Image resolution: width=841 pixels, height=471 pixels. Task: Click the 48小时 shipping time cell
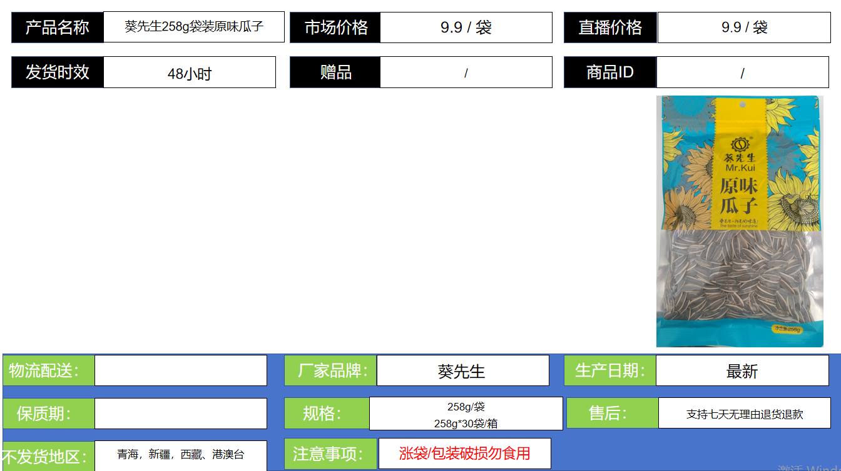pos(189,73)
